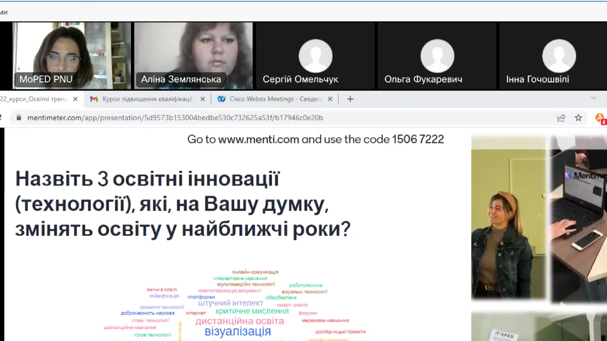
Task: Close the Освітні тренди tab
Action: [x=76, y=99]
